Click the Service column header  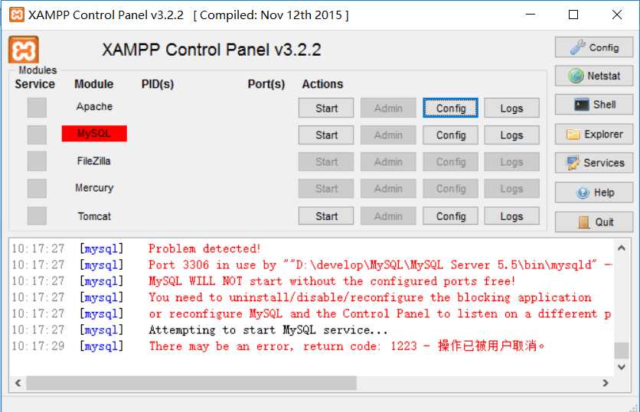click(x=35, y=84)
